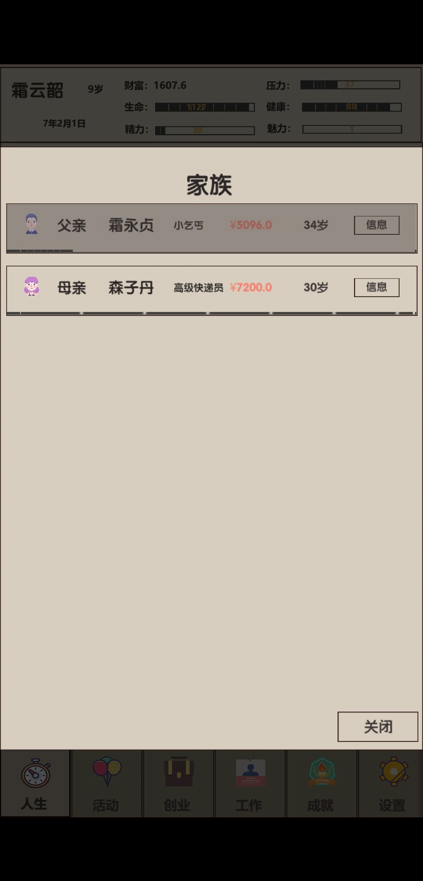Tap the 健康 health bar
Screen dimensions: 423x881
coord(352,107)
